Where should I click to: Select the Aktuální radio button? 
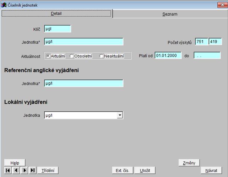coord(48,56)
